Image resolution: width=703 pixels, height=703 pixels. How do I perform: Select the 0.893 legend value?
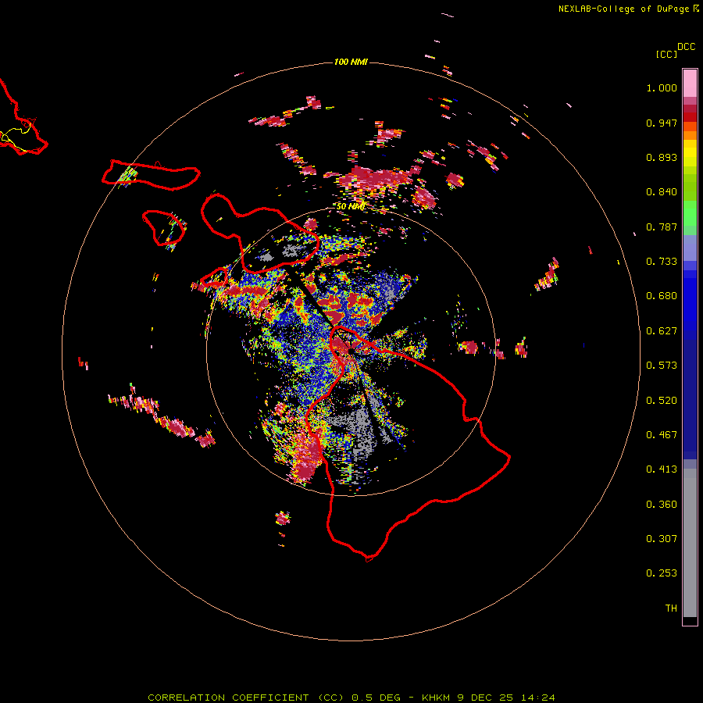[x=662, y=157]
